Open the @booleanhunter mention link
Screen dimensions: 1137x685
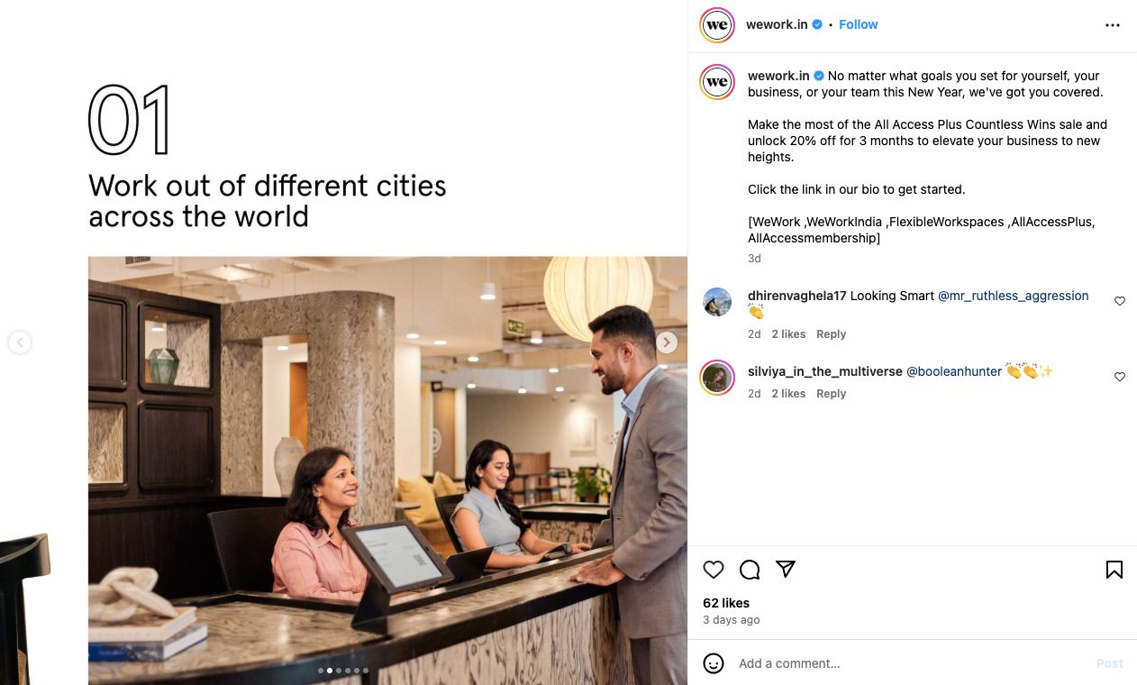[954, 371]
